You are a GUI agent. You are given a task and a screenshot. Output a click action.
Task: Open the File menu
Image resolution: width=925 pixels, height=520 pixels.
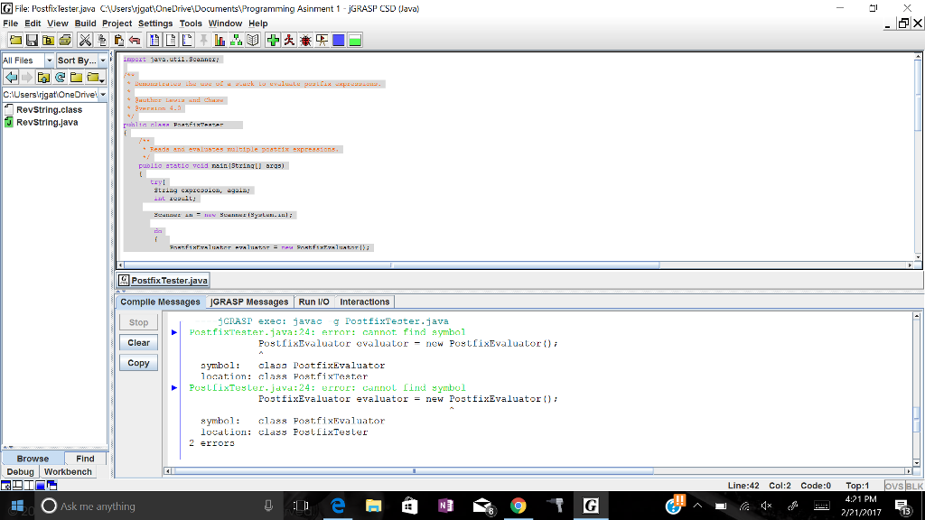[x=11, y=23]
